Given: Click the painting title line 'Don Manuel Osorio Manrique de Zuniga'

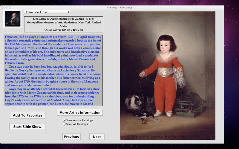Looking at the screenshot, I should (x=59, y=19).
